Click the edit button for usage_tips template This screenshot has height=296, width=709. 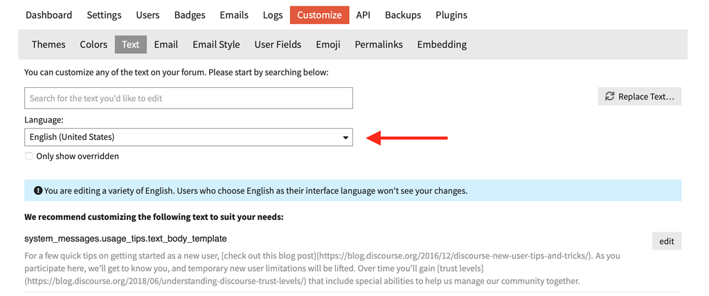click(667, 241)
